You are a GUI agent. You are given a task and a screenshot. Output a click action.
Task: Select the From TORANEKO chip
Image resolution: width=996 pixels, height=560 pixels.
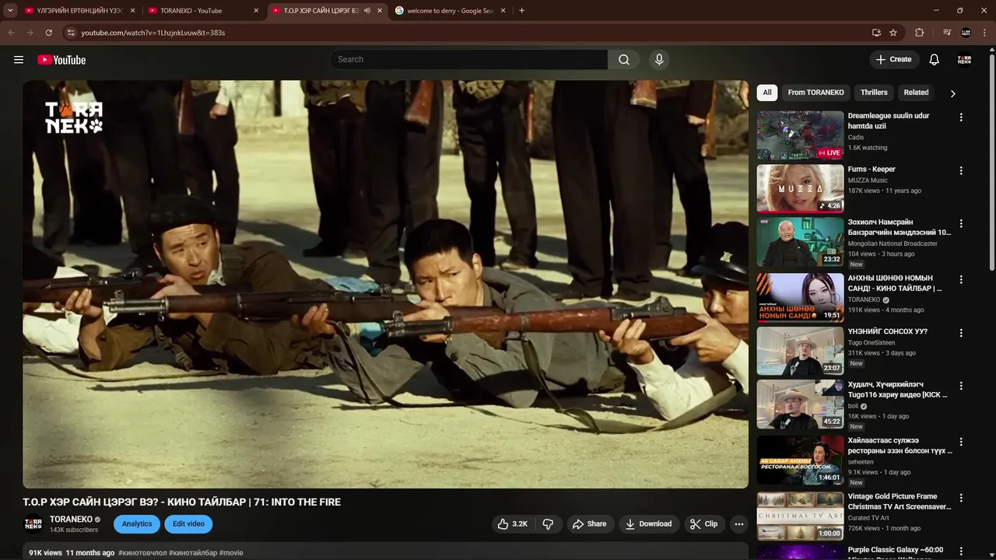[815, 93]
